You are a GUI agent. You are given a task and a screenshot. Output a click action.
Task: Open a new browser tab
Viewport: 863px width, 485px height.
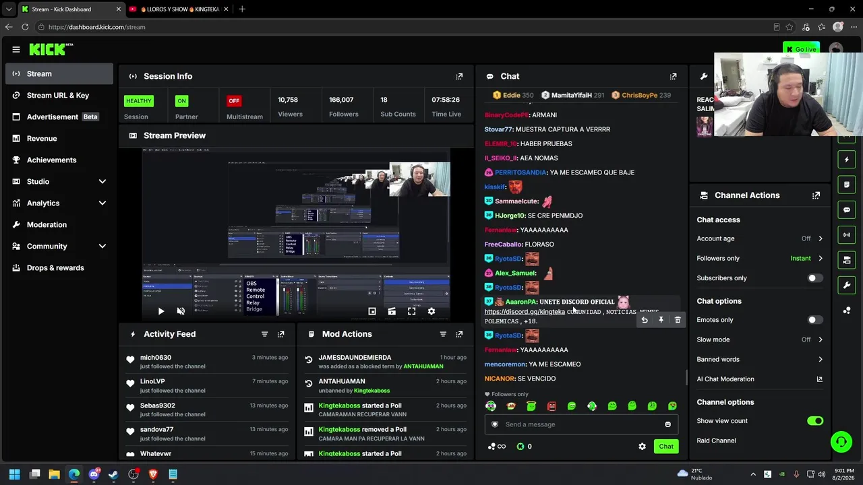click(x=242, y=9)
